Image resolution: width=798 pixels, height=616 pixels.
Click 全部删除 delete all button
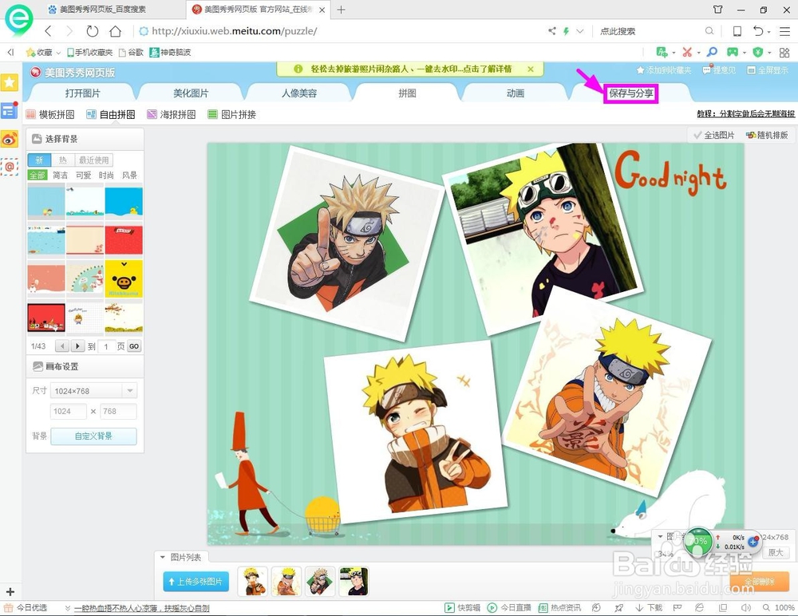(760, 582)
